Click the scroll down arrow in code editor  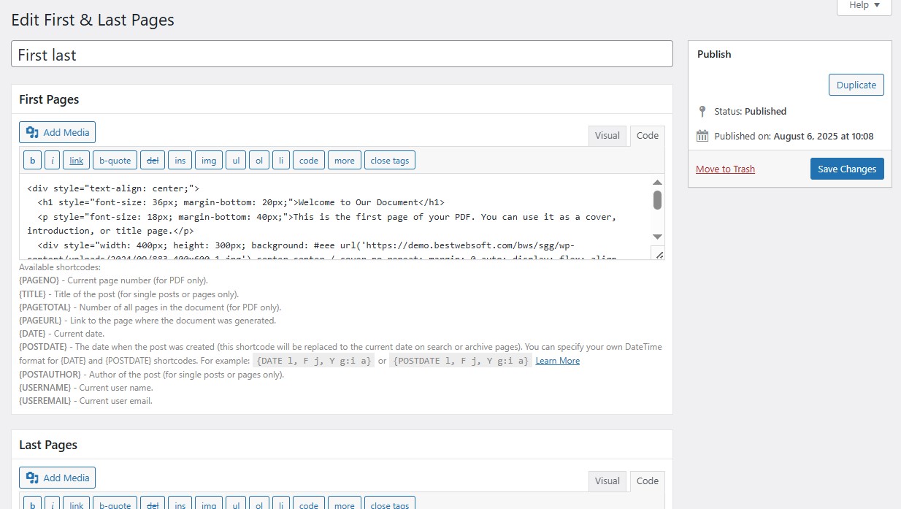658,237
